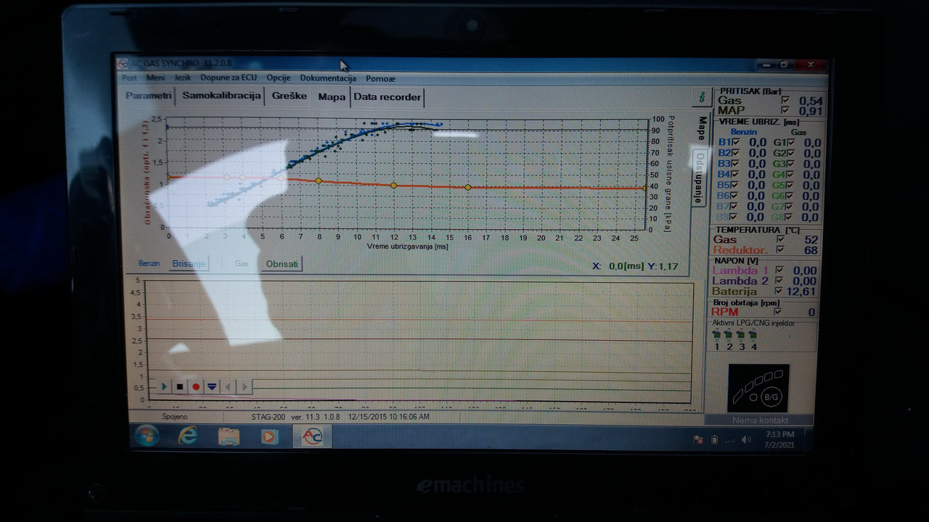Screen dimensions: 929x522
Task: Toggle the Gas pressure checkbox
Action: [x=785, y=101]
